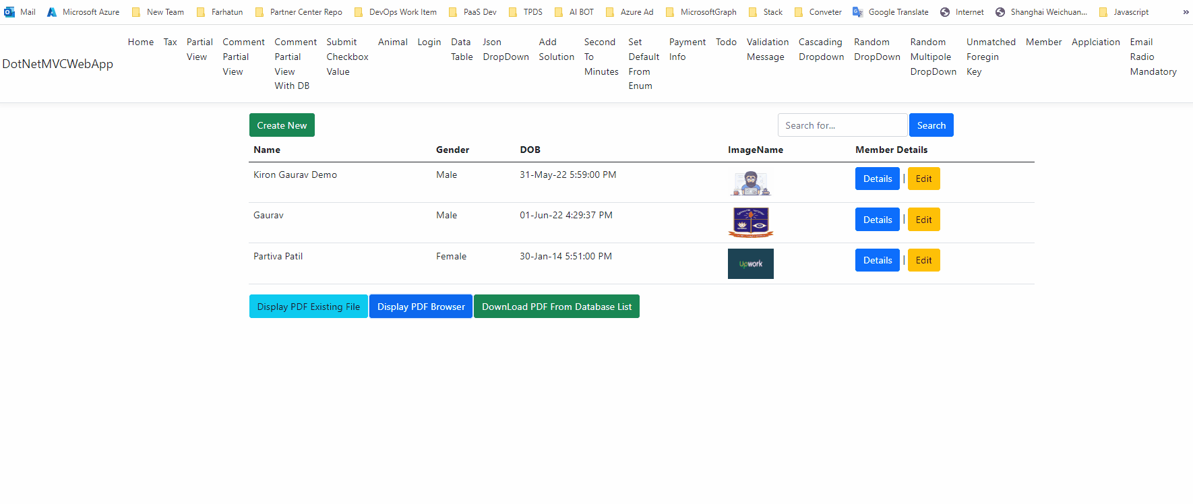Open the MicrosoftGraph bookmark folder
Viewport: 1193px width, 504px height.
coord(701,12)
